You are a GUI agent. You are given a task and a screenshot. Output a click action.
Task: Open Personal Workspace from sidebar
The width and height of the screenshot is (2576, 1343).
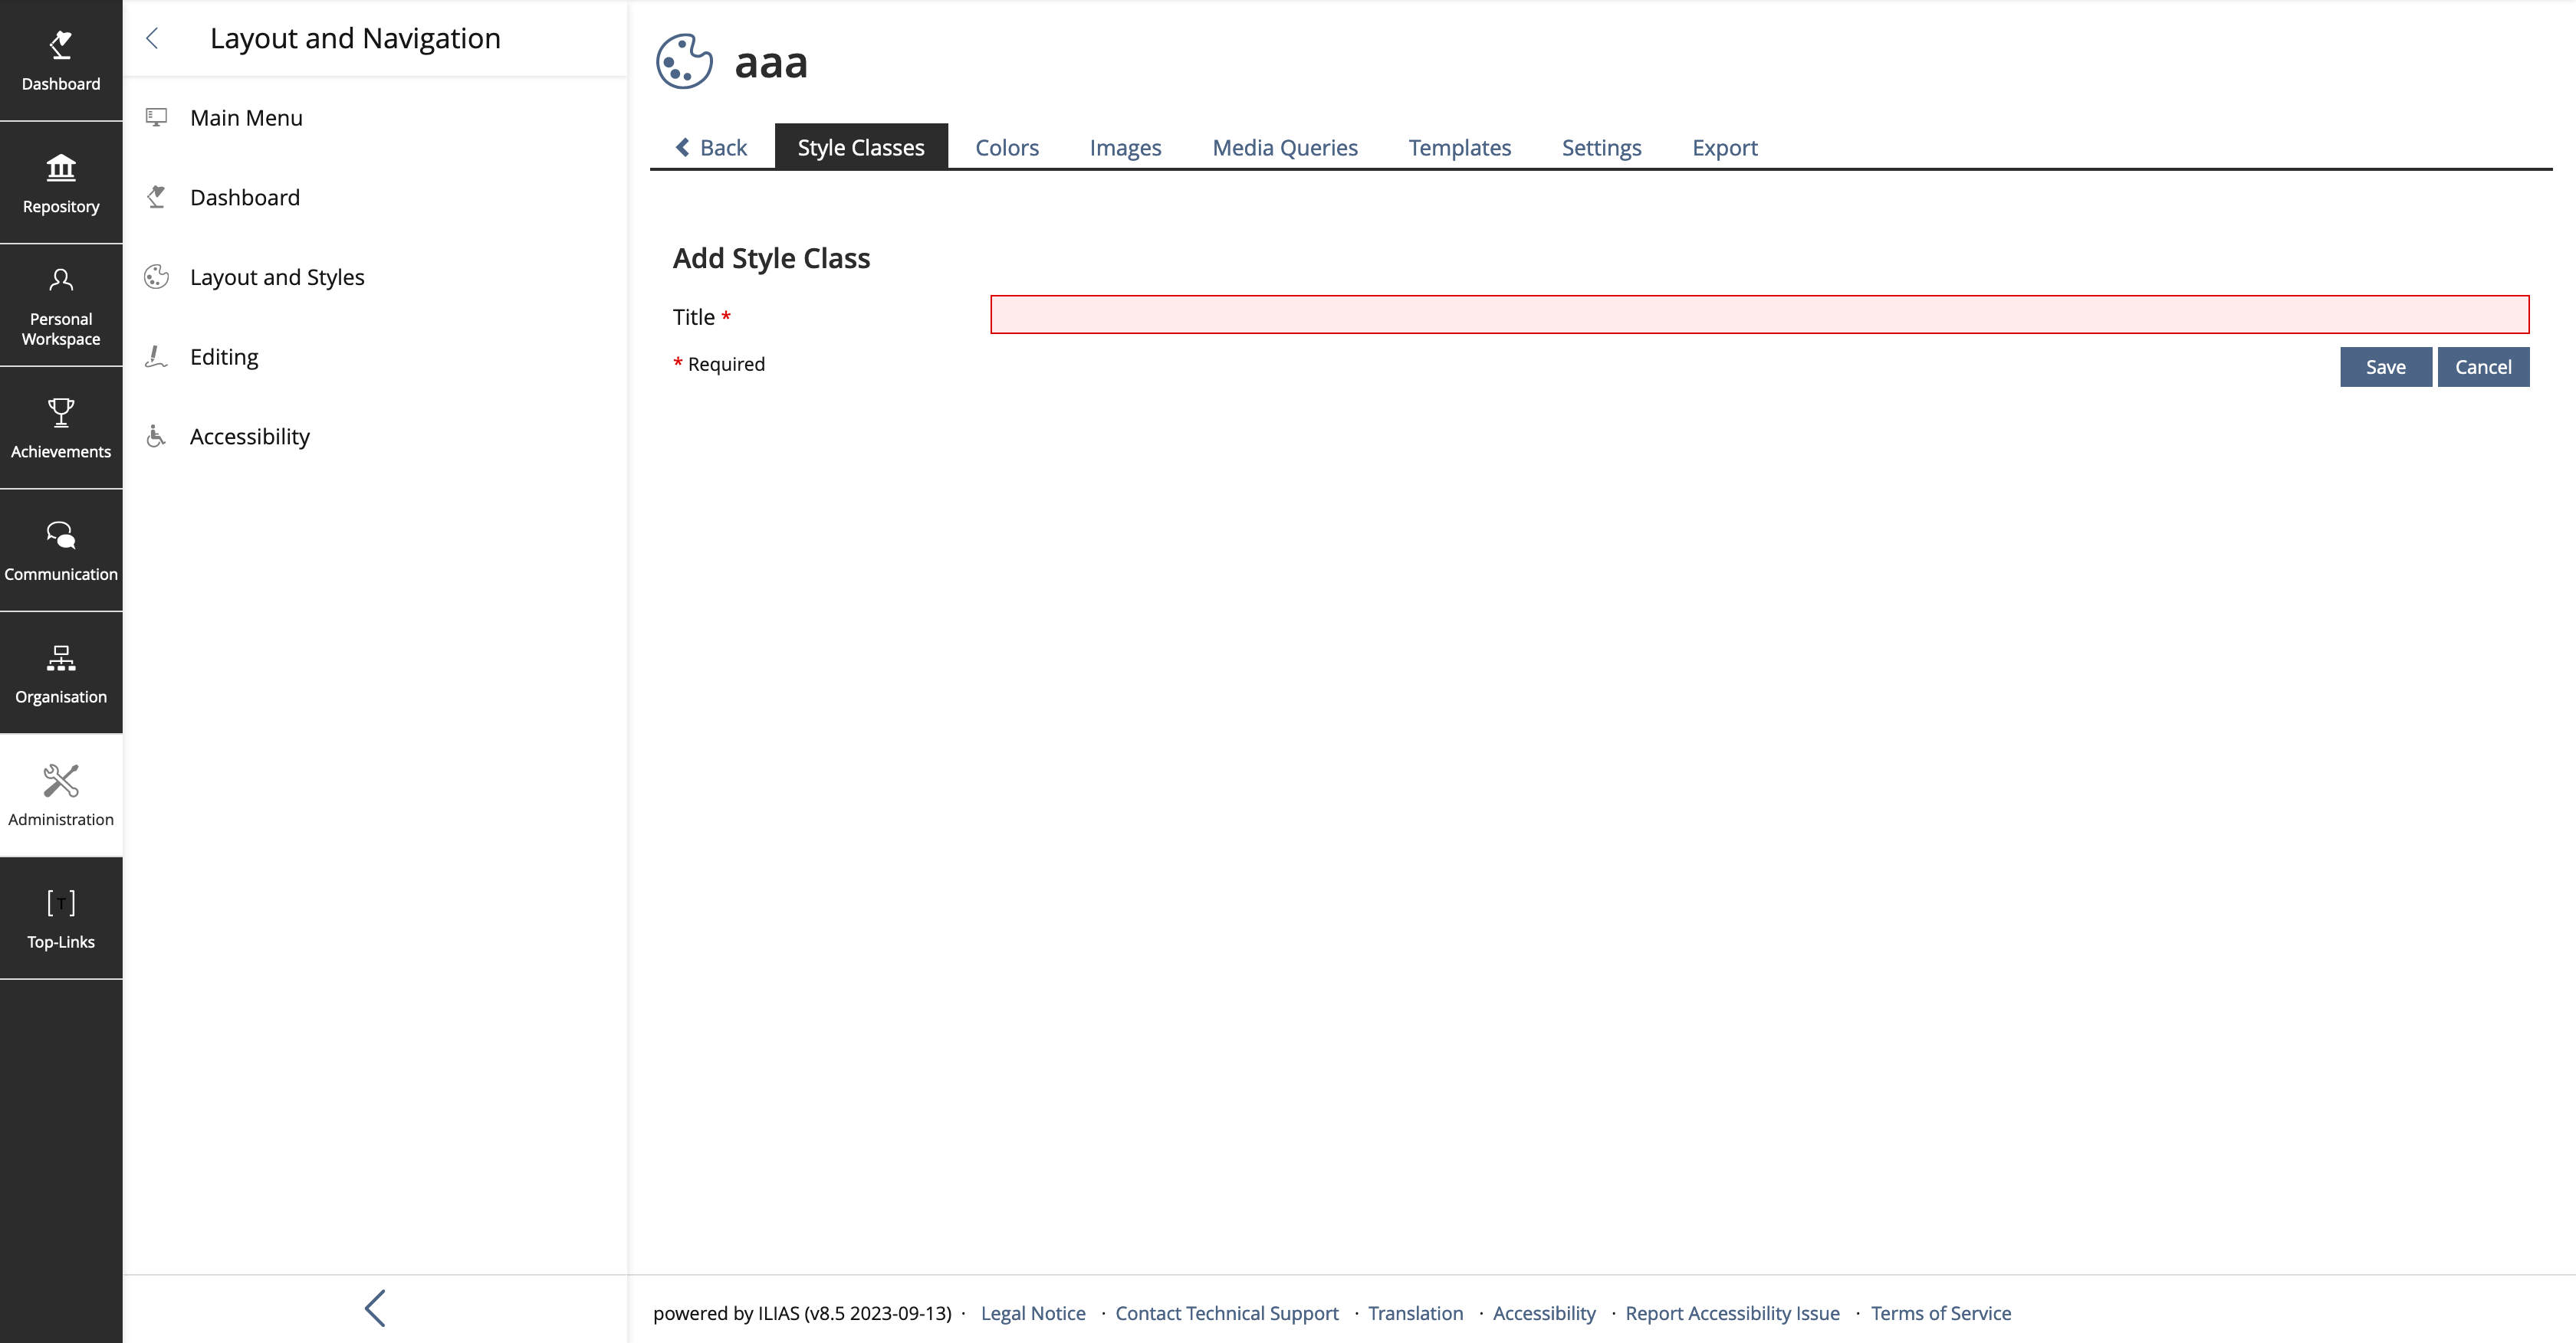(x=61, y=305)
